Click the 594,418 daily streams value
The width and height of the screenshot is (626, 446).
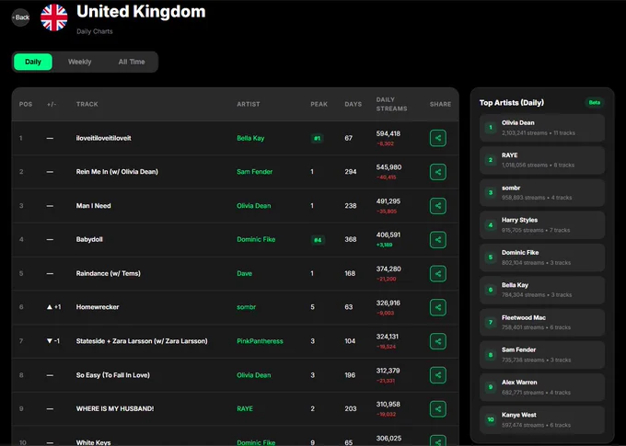[x=388, y=133]
